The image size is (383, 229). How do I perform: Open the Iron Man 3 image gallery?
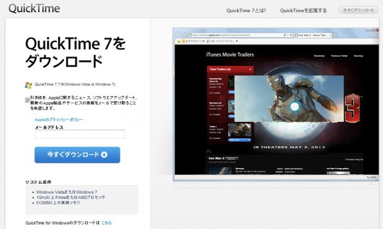(337, 169)
